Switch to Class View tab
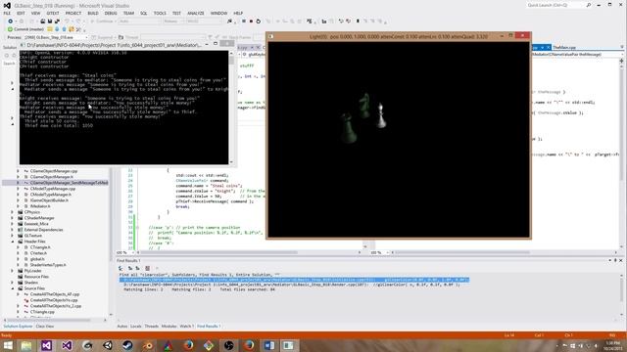 pos(44,326)
